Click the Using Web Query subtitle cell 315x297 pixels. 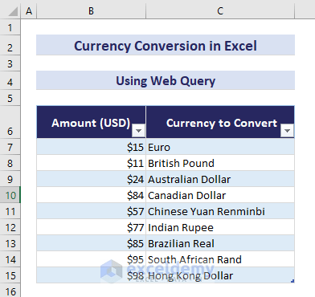coord(166,80)
